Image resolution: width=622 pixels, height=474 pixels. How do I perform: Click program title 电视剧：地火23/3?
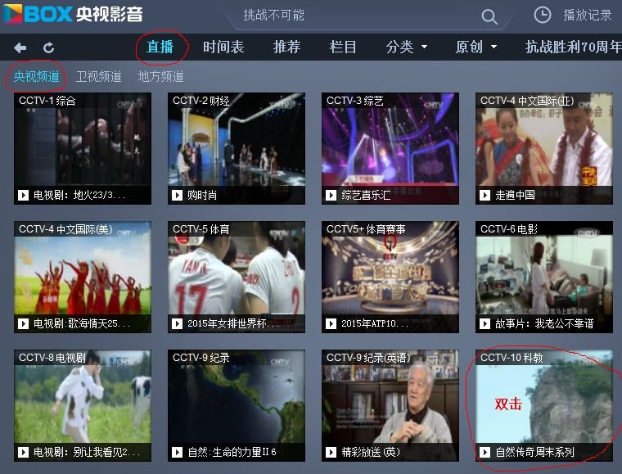tap(79, 195)
